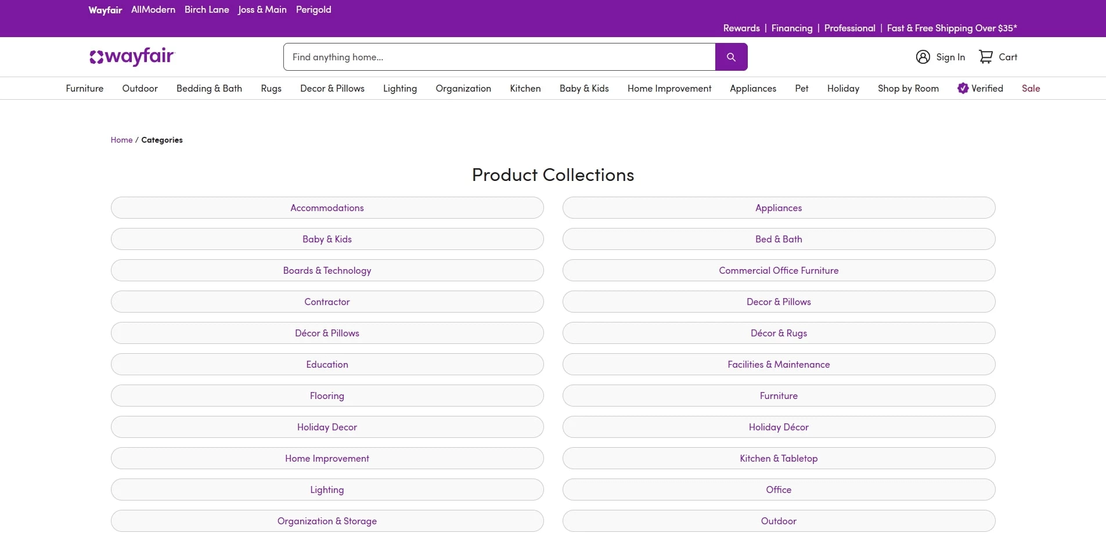Viewport: 1106px width, 533px height.
Task: Open the Pet category menu
Action: coord(802,88)
